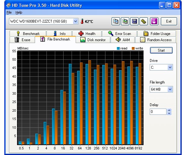Switch to the Health tab
186x155 pixels.
tap(87, 33)
